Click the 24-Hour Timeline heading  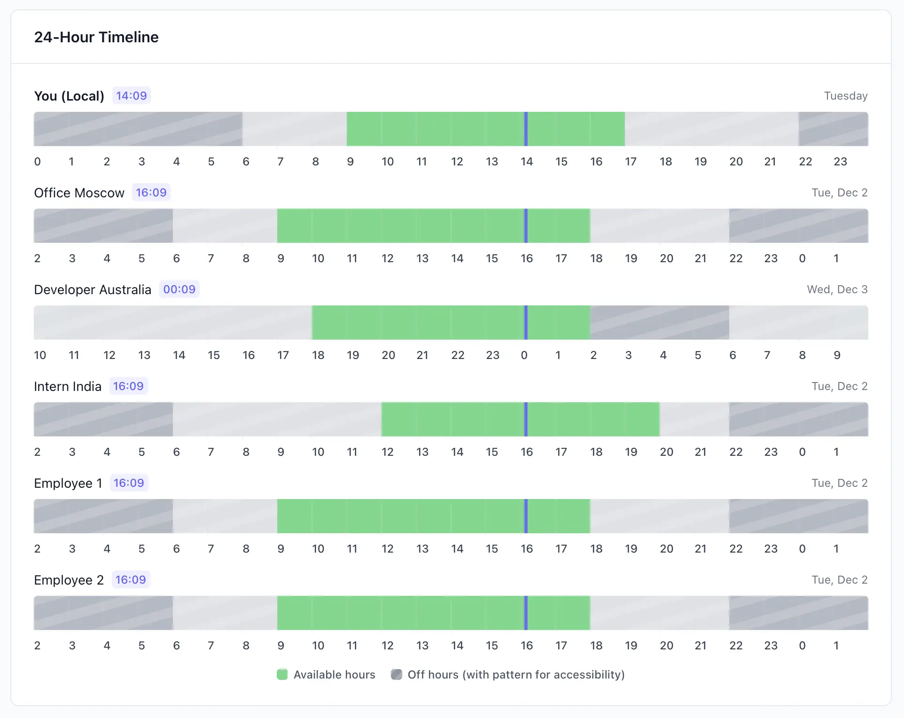(96, 37)
